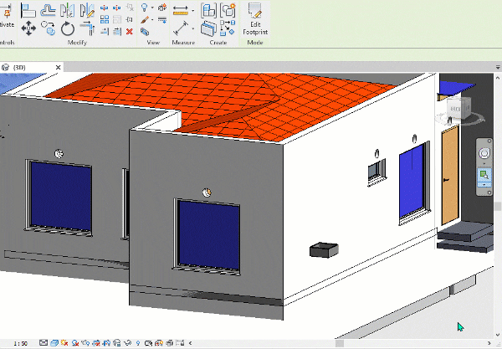Open Detail Level in view control bar

44,343
